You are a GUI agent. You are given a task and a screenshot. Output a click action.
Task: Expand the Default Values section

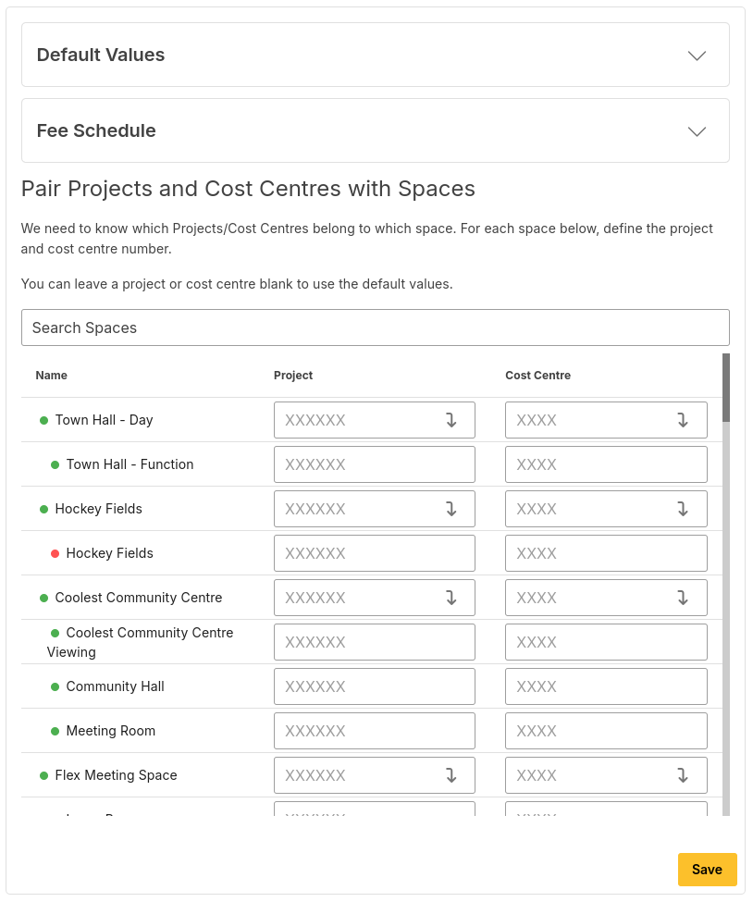375,56
